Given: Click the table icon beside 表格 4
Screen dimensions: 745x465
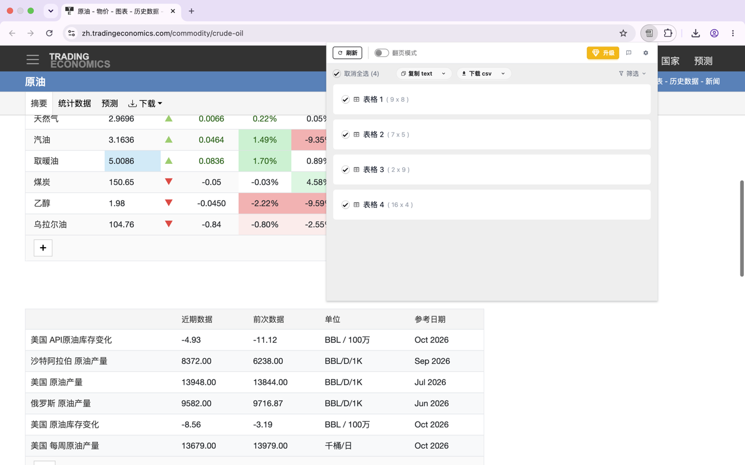Looking at the screenshot, I should [x=356, y=205].
